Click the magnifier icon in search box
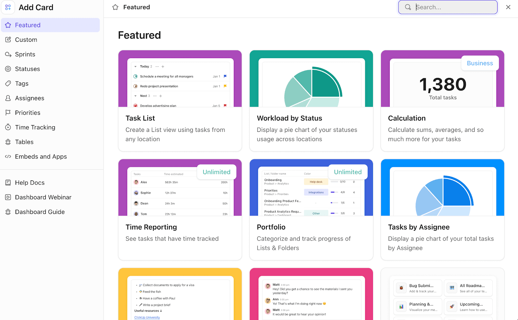The image size is (518, 320). point(408,7)
